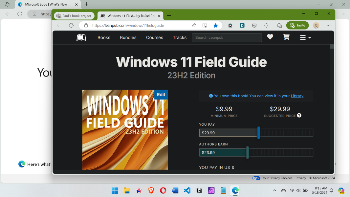Refresh the Leanpub page

(71, 25)
